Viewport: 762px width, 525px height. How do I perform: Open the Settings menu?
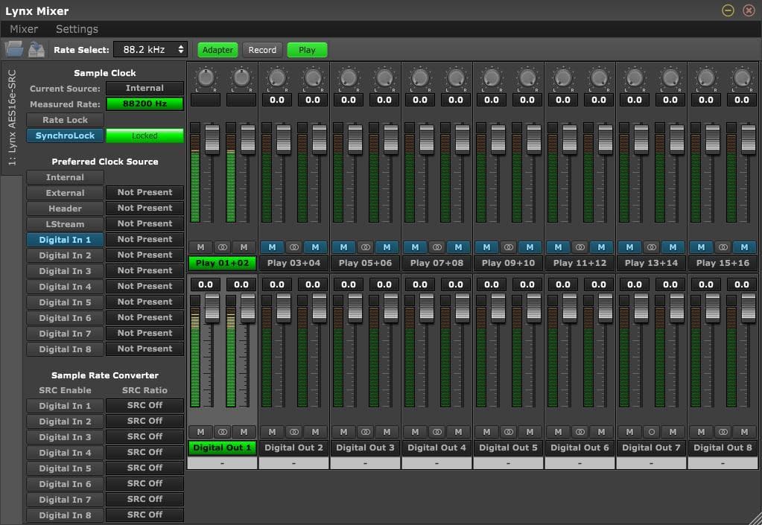76,28
